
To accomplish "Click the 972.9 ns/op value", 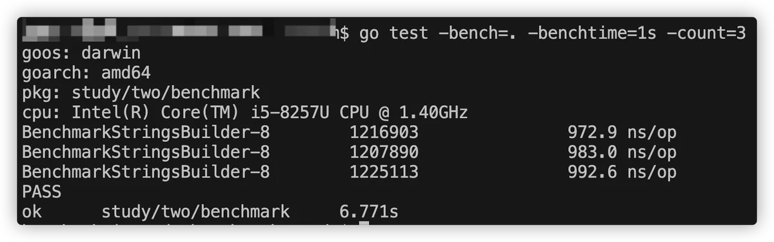I will tap(622, 133).
